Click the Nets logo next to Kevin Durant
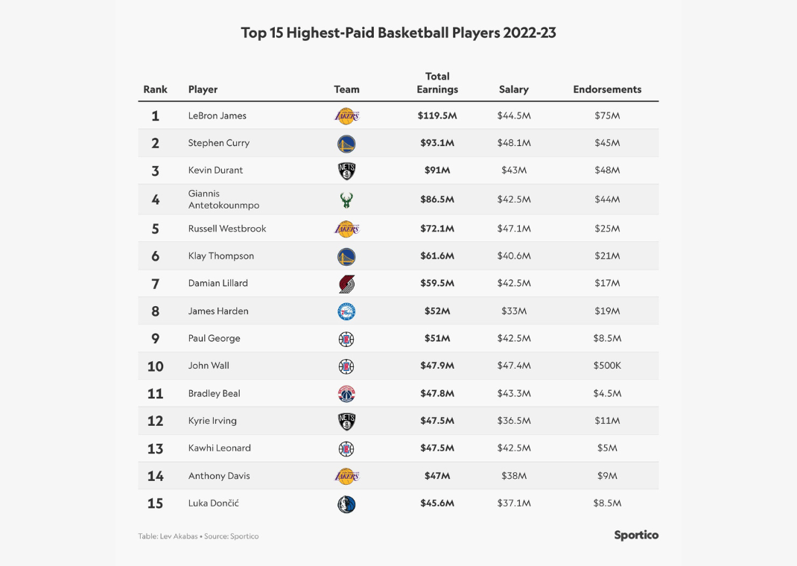Screen dimensions: 797x566 click(x=346, y=171)
